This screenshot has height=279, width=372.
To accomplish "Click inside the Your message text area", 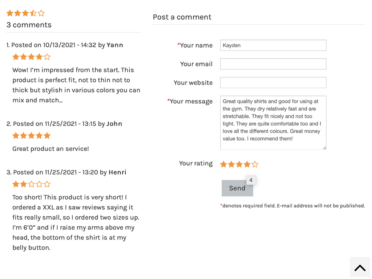I will [x=273, y=123].
